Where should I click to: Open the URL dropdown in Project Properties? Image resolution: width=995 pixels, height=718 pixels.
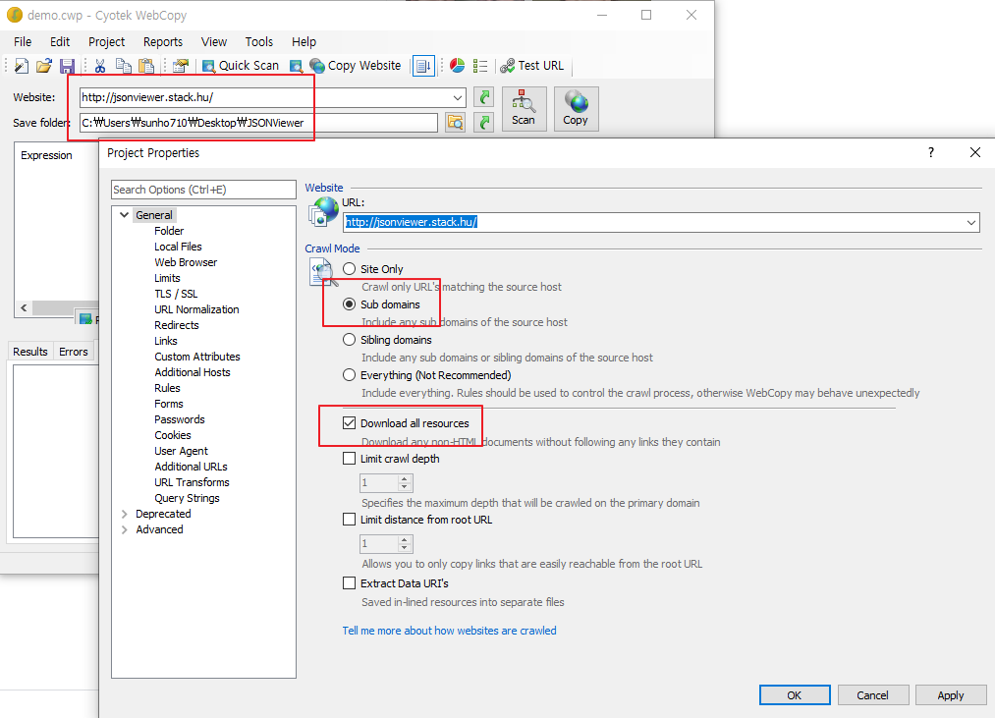coord(970,222)
